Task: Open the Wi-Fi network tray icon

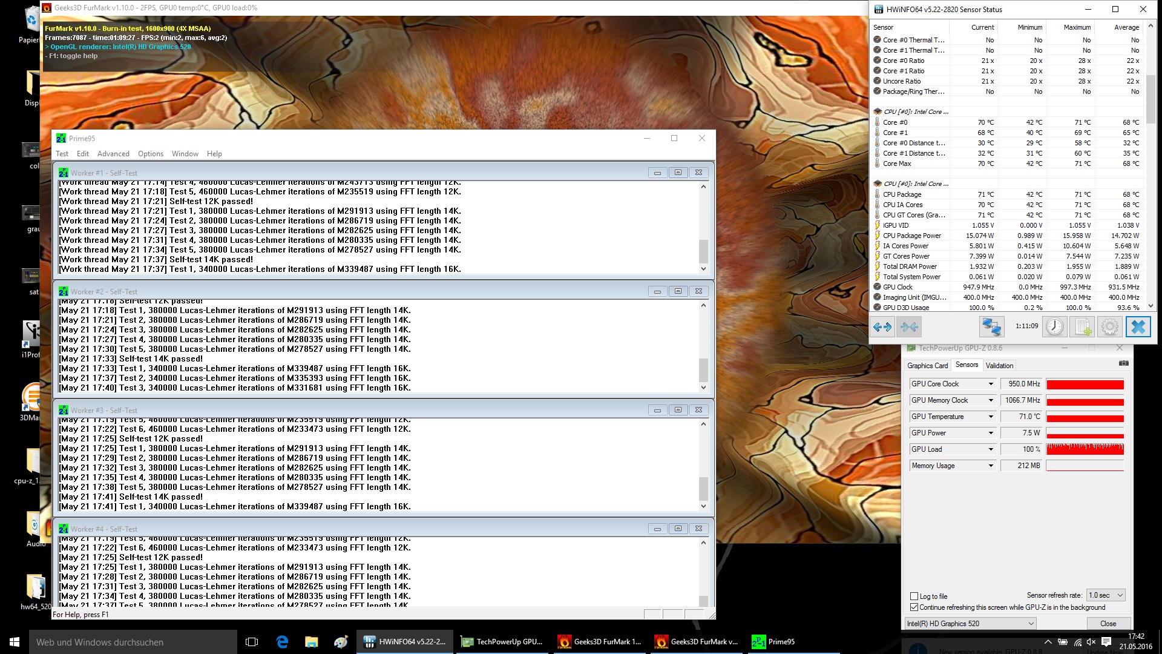Action: tap(1077, 642)
